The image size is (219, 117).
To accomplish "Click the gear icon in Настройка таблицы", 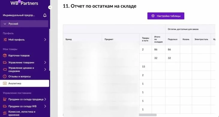I will [x=153, y=16].
